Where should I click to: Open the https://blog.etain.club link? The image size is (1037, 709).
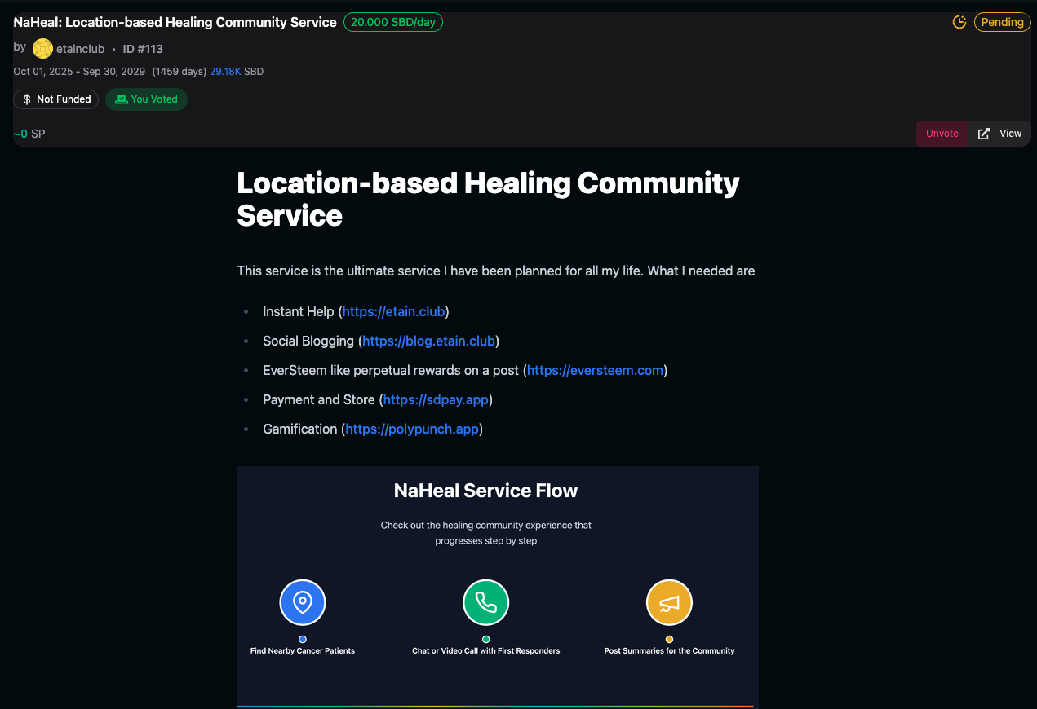(x=428, y=341)
